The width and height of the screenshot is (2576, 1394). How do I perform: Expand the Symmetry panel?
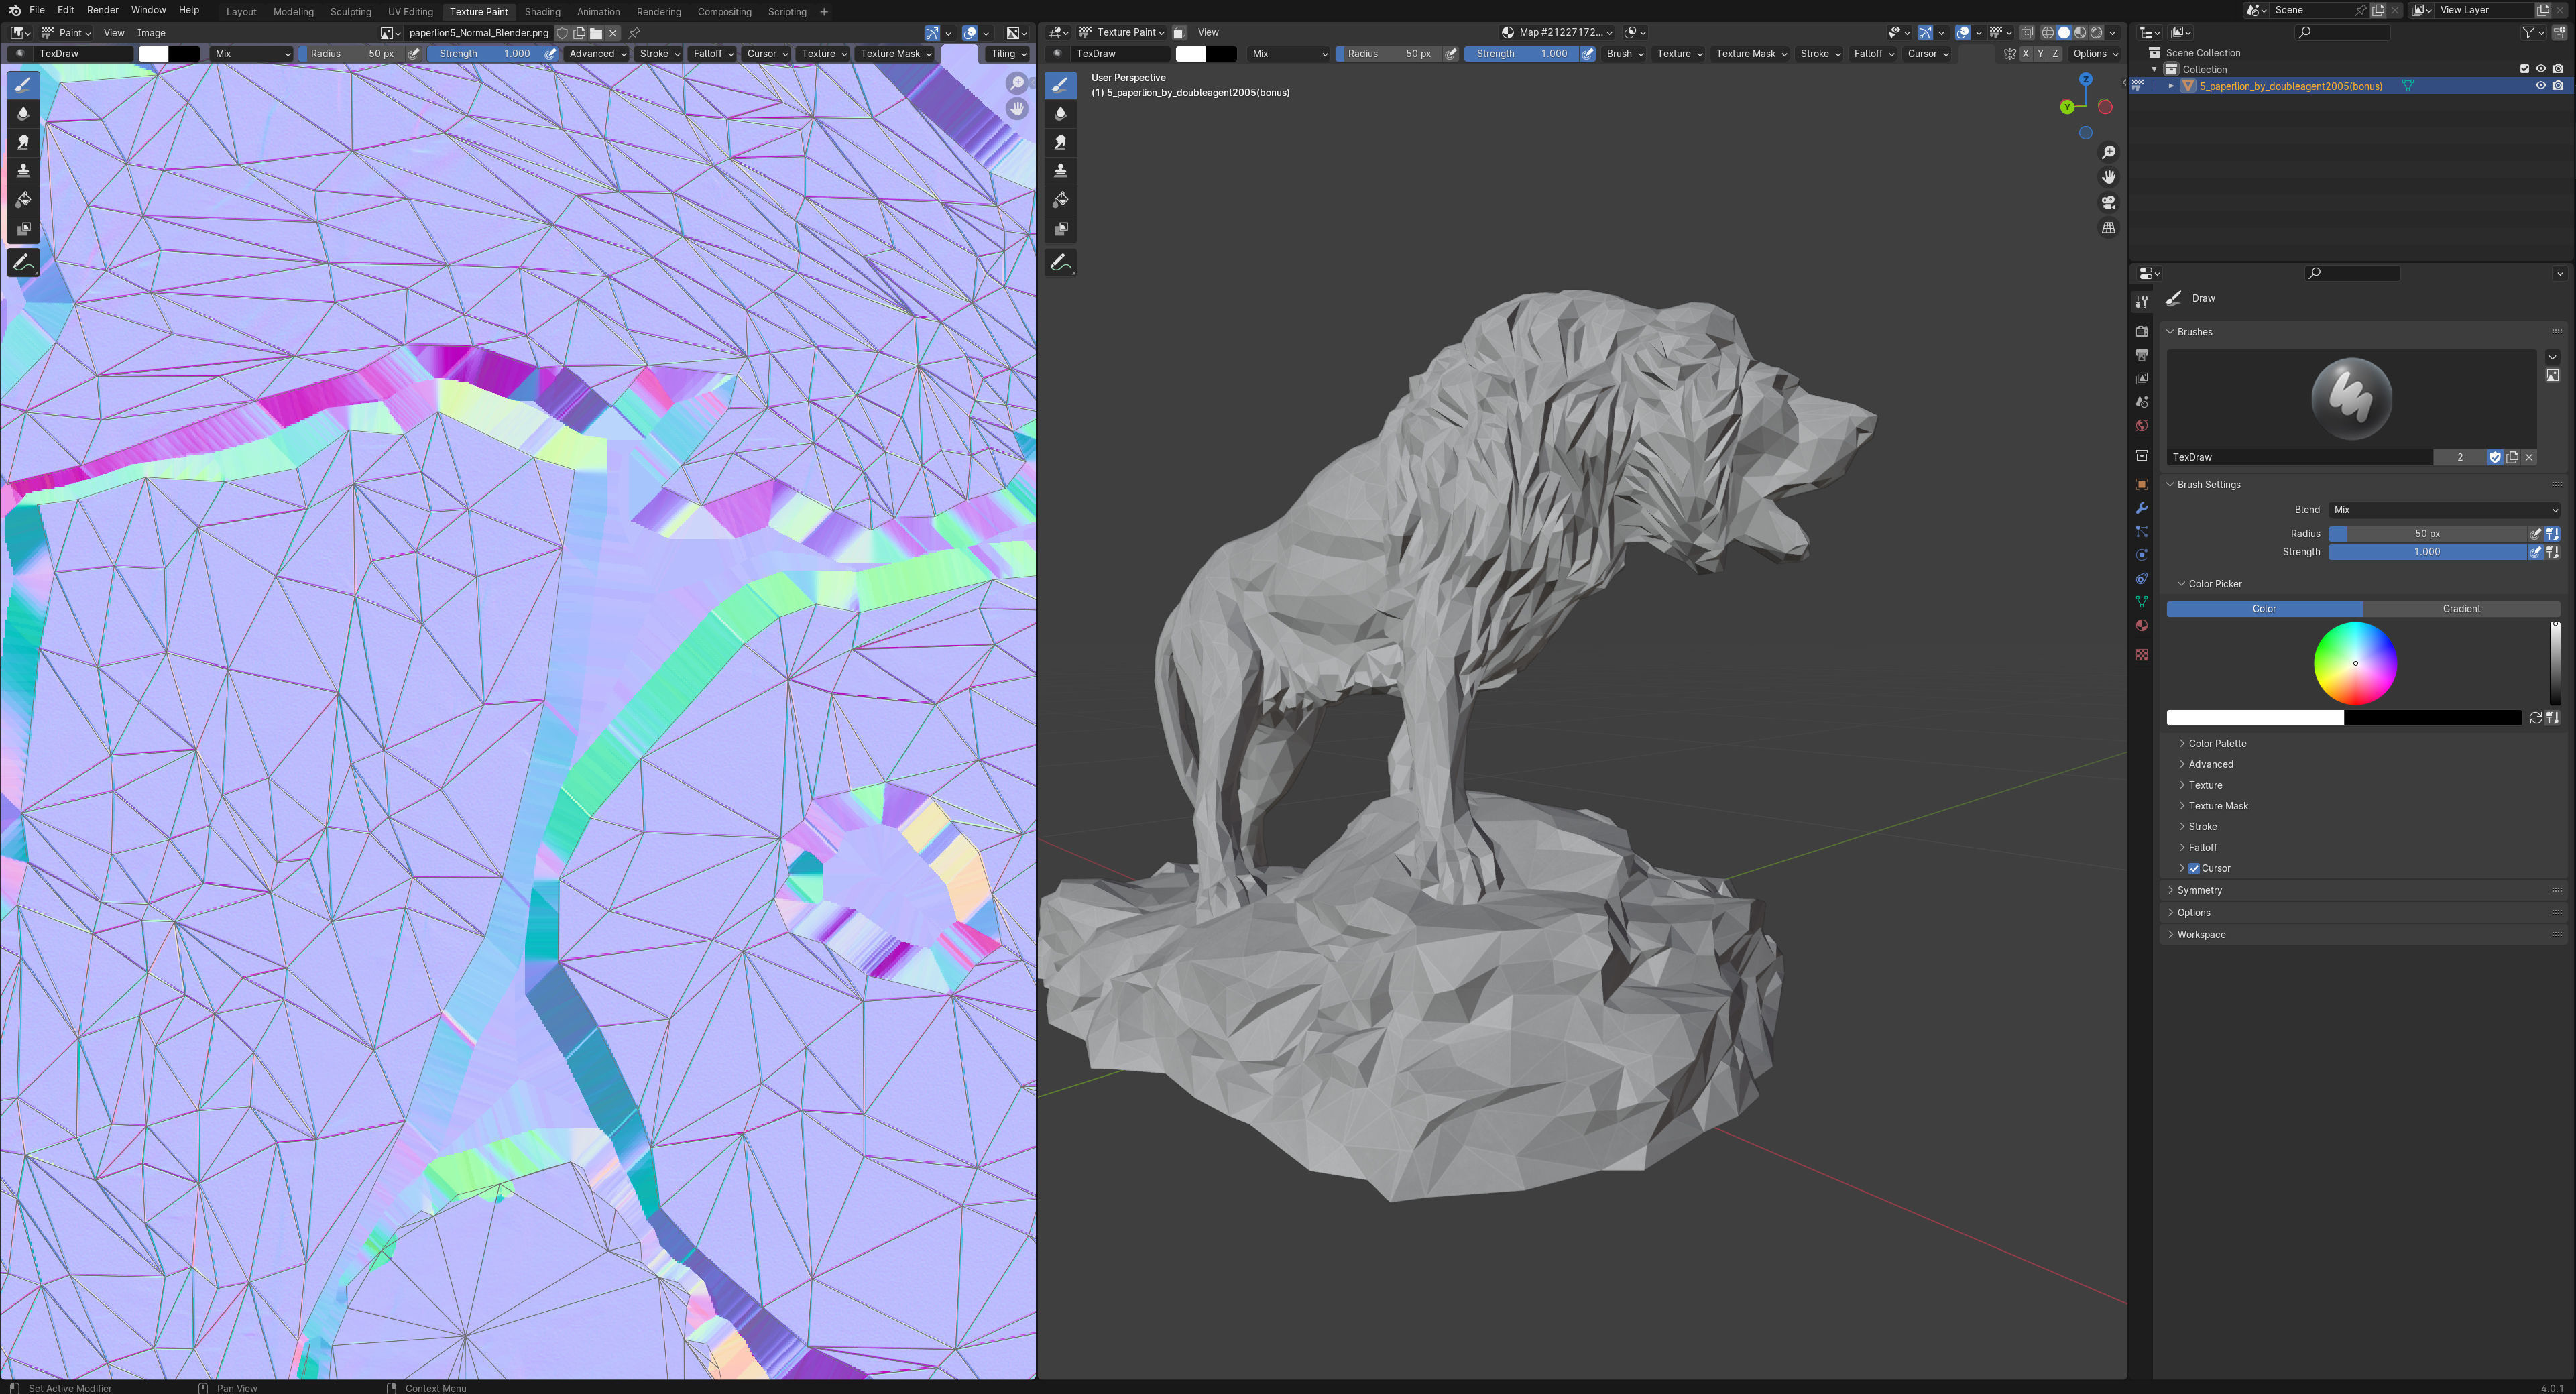tap(2199, 891)
